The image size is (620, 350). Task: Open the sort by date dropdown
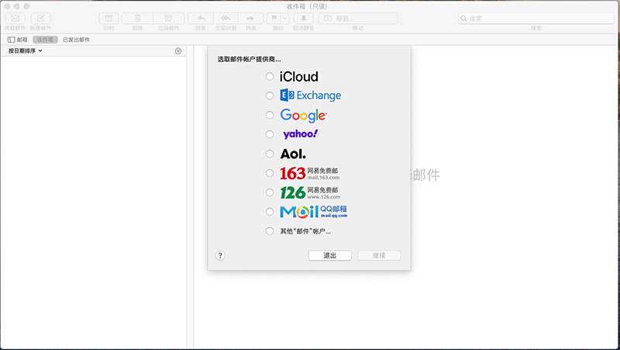coord(26,51)
